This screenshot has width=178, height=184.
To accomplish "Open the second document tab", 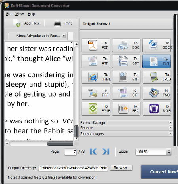I will click(70, 36).
